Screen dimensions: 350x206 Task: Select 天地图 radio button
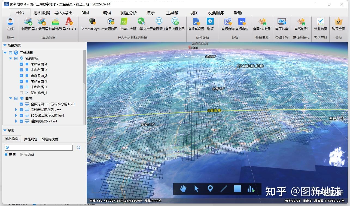coord(21,154)
